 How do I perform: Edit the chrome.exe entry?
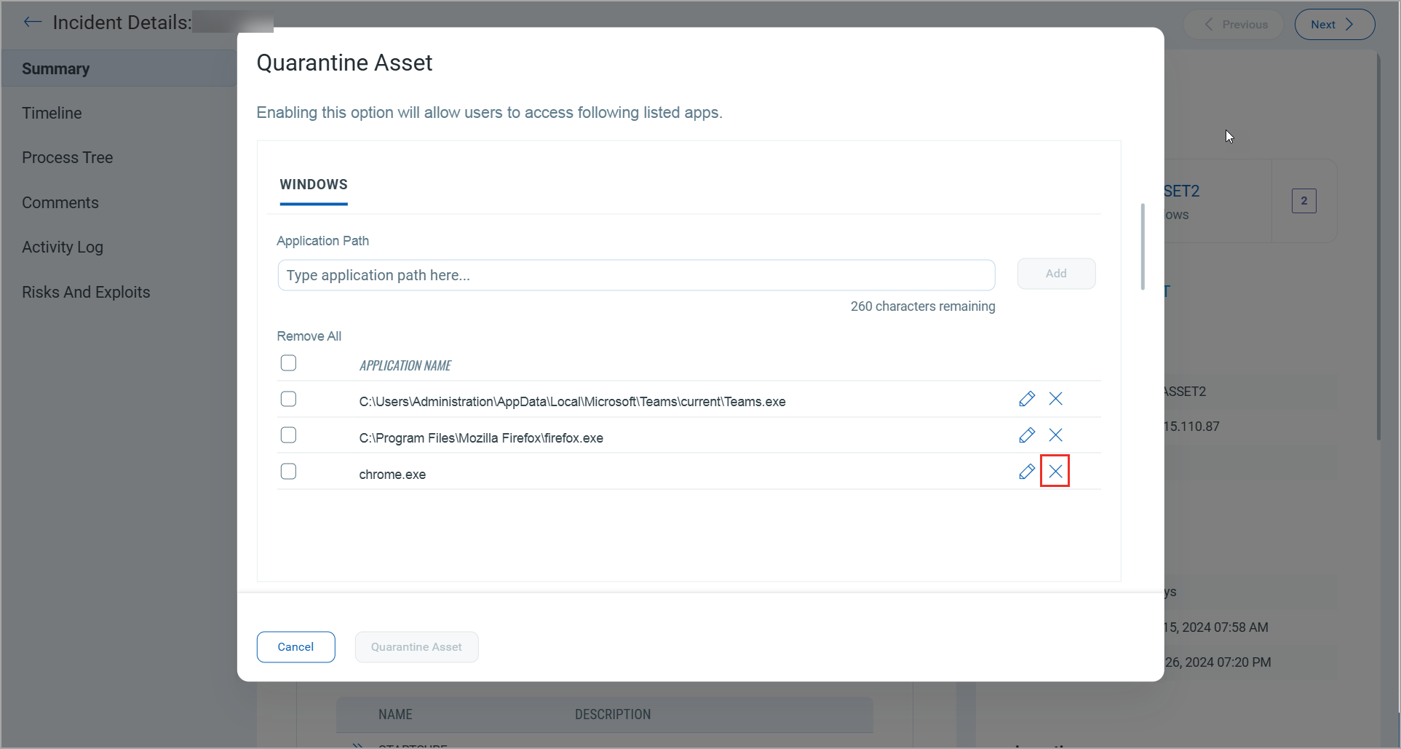[x=1027, y=471]
